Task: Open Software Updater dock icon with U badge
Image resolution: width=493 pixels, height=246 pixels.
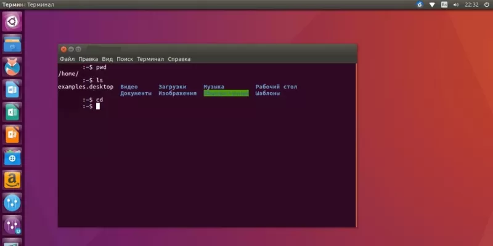Action: tap(12, 225)
